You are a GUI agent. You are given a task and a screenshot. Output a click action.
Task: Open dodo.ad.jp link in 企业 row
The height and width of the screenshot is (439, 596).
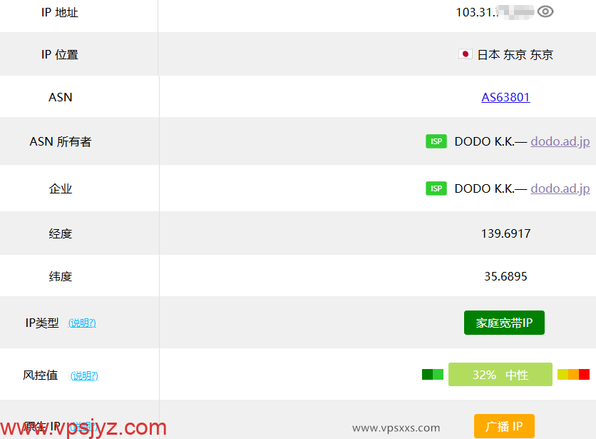560,189
